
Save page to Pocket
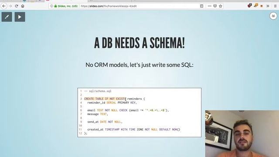click(x=215, y=6)
